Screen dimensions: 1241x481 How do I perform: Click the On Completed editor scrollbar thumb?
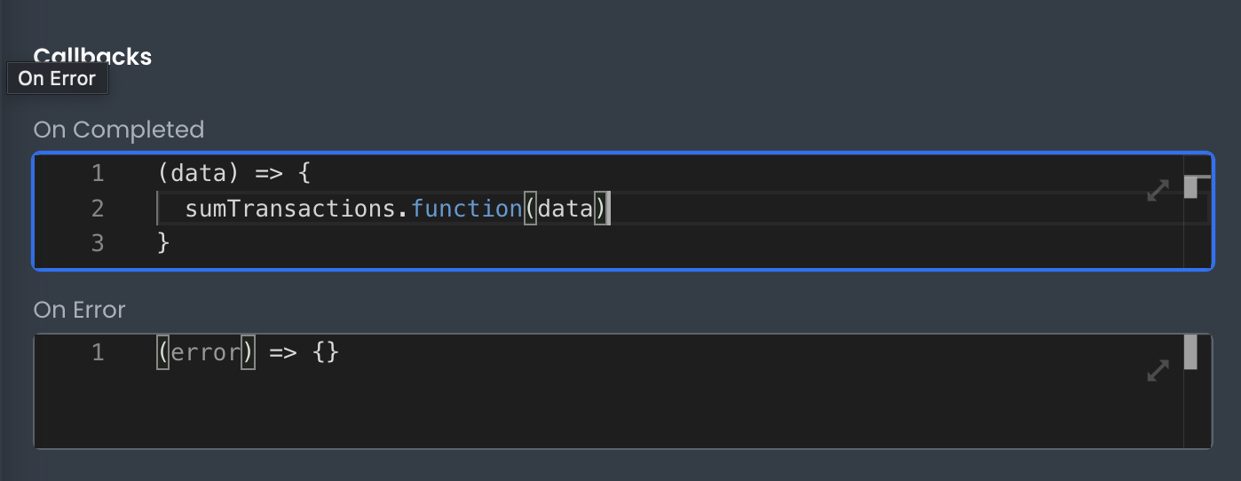[1197, 186]
